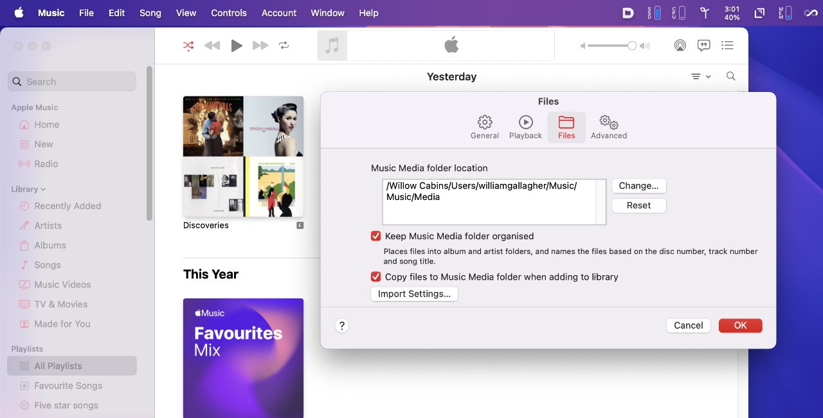Uncheck Keep Music Media folder organised
The image size is (823, 418).
[376, 236]
